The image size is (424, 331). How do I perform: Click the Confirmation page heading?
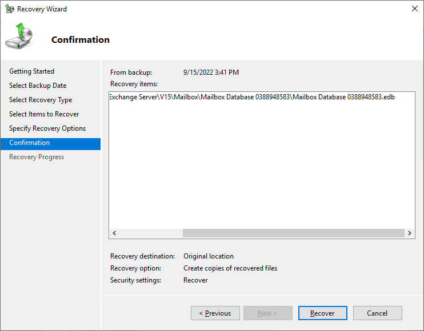[x=81, y=40]
